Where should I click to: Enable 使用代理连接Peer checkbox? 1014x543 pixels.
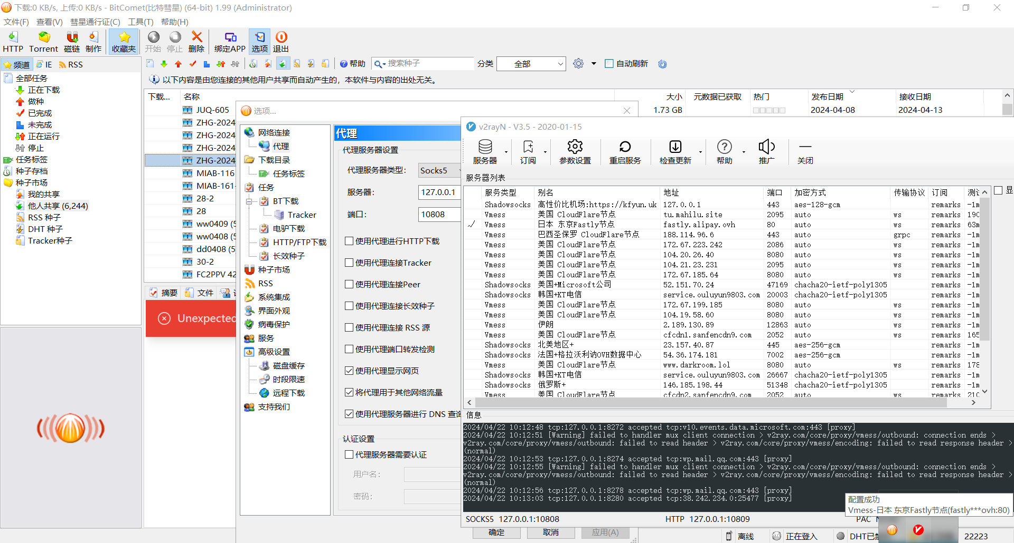(x=349, y=284)
